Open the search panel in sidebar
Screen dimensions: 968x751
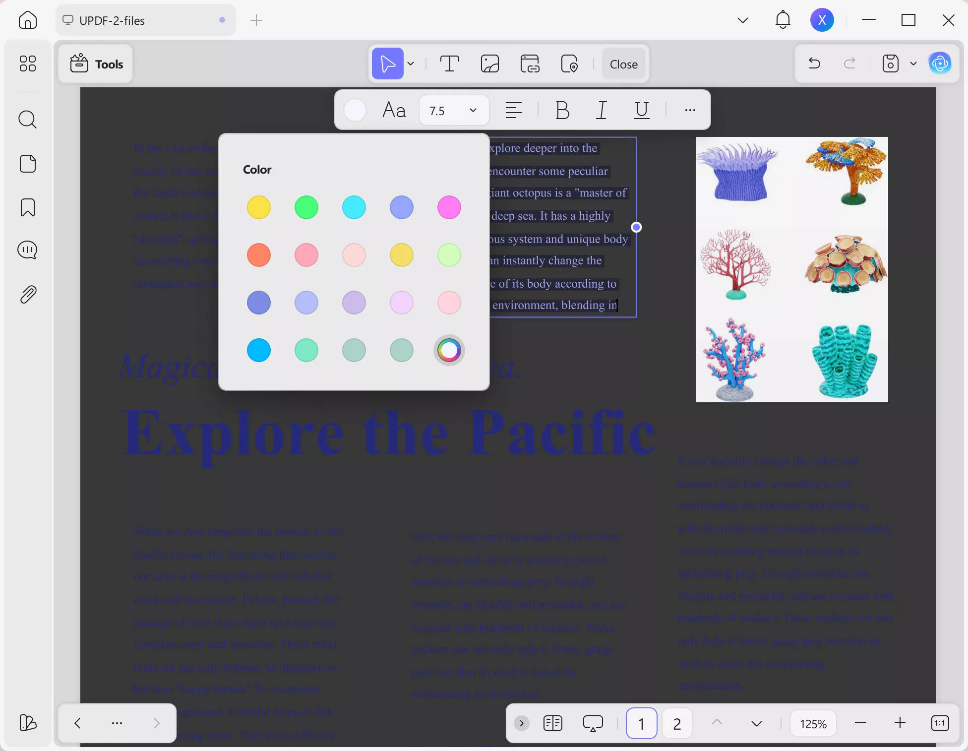[x=28, y=120]
